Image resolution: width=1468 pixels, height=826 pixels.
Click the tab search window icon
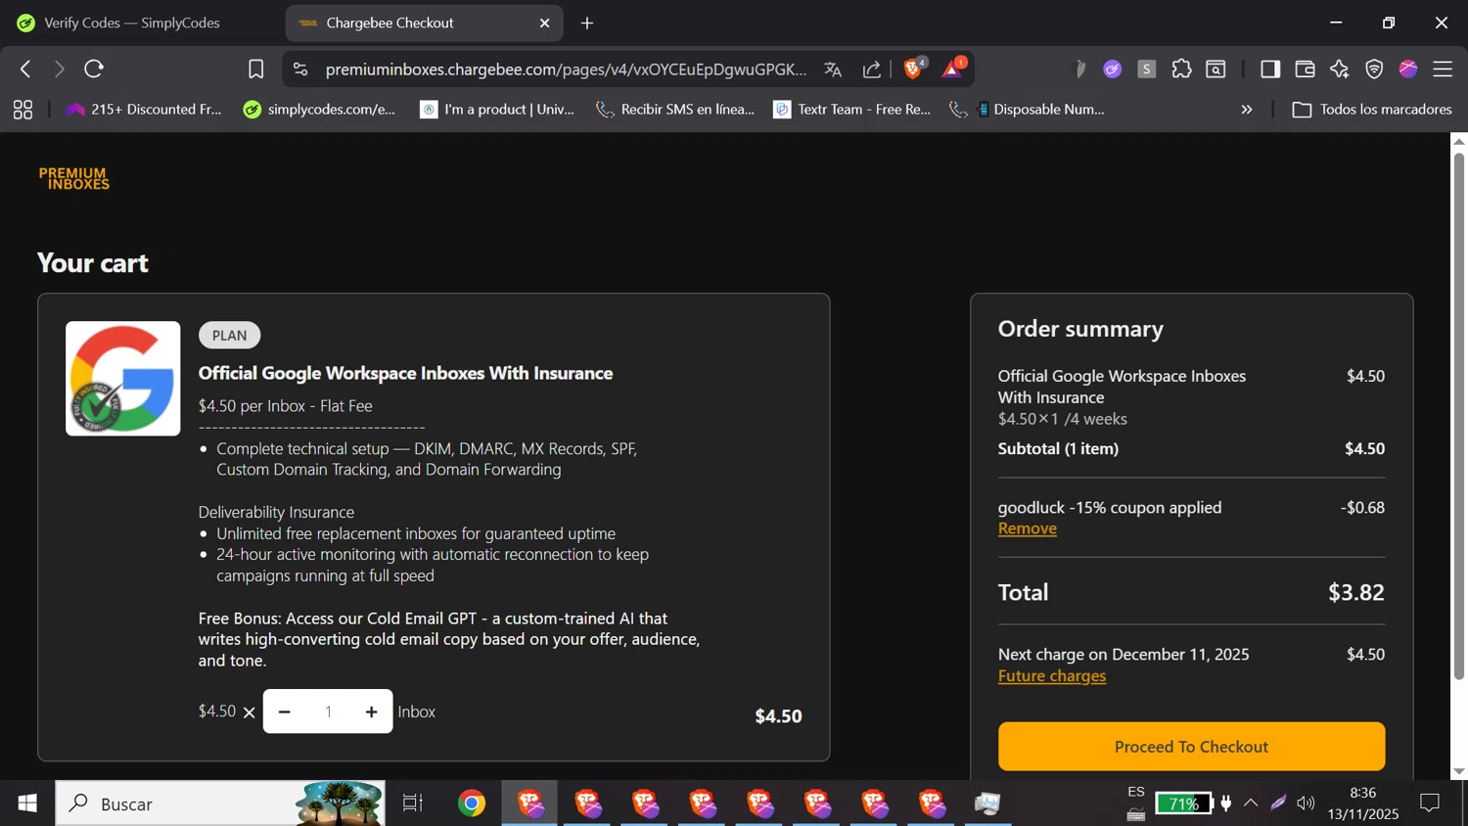(1216, 69)
